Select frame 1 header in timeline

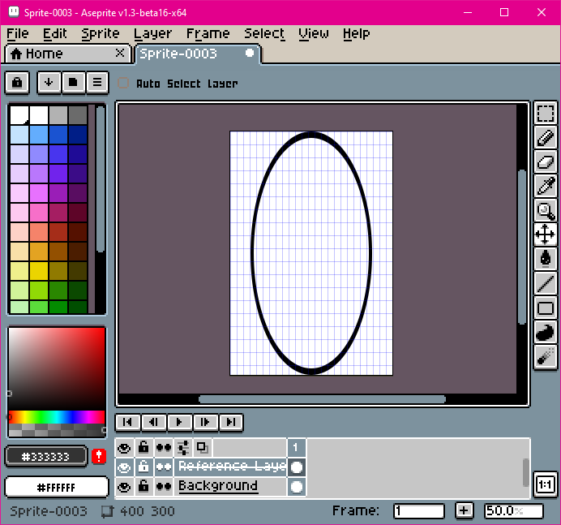pyautogui.click(x=296, y=448)
